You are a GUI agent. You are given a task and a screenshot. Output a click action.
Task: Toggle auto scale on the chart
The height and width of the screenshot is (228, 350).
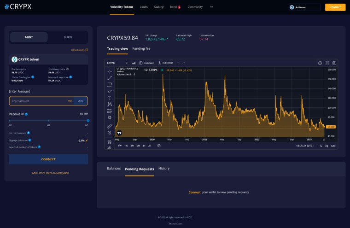[333, 146]
